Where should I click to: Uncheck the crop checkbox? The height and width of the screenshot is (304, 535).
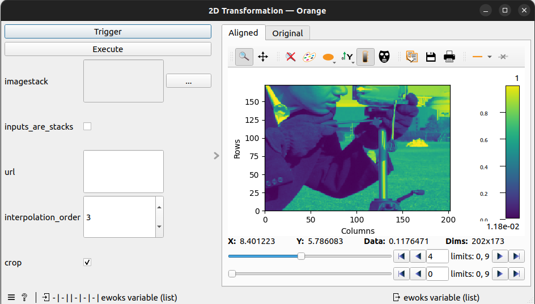87,262
